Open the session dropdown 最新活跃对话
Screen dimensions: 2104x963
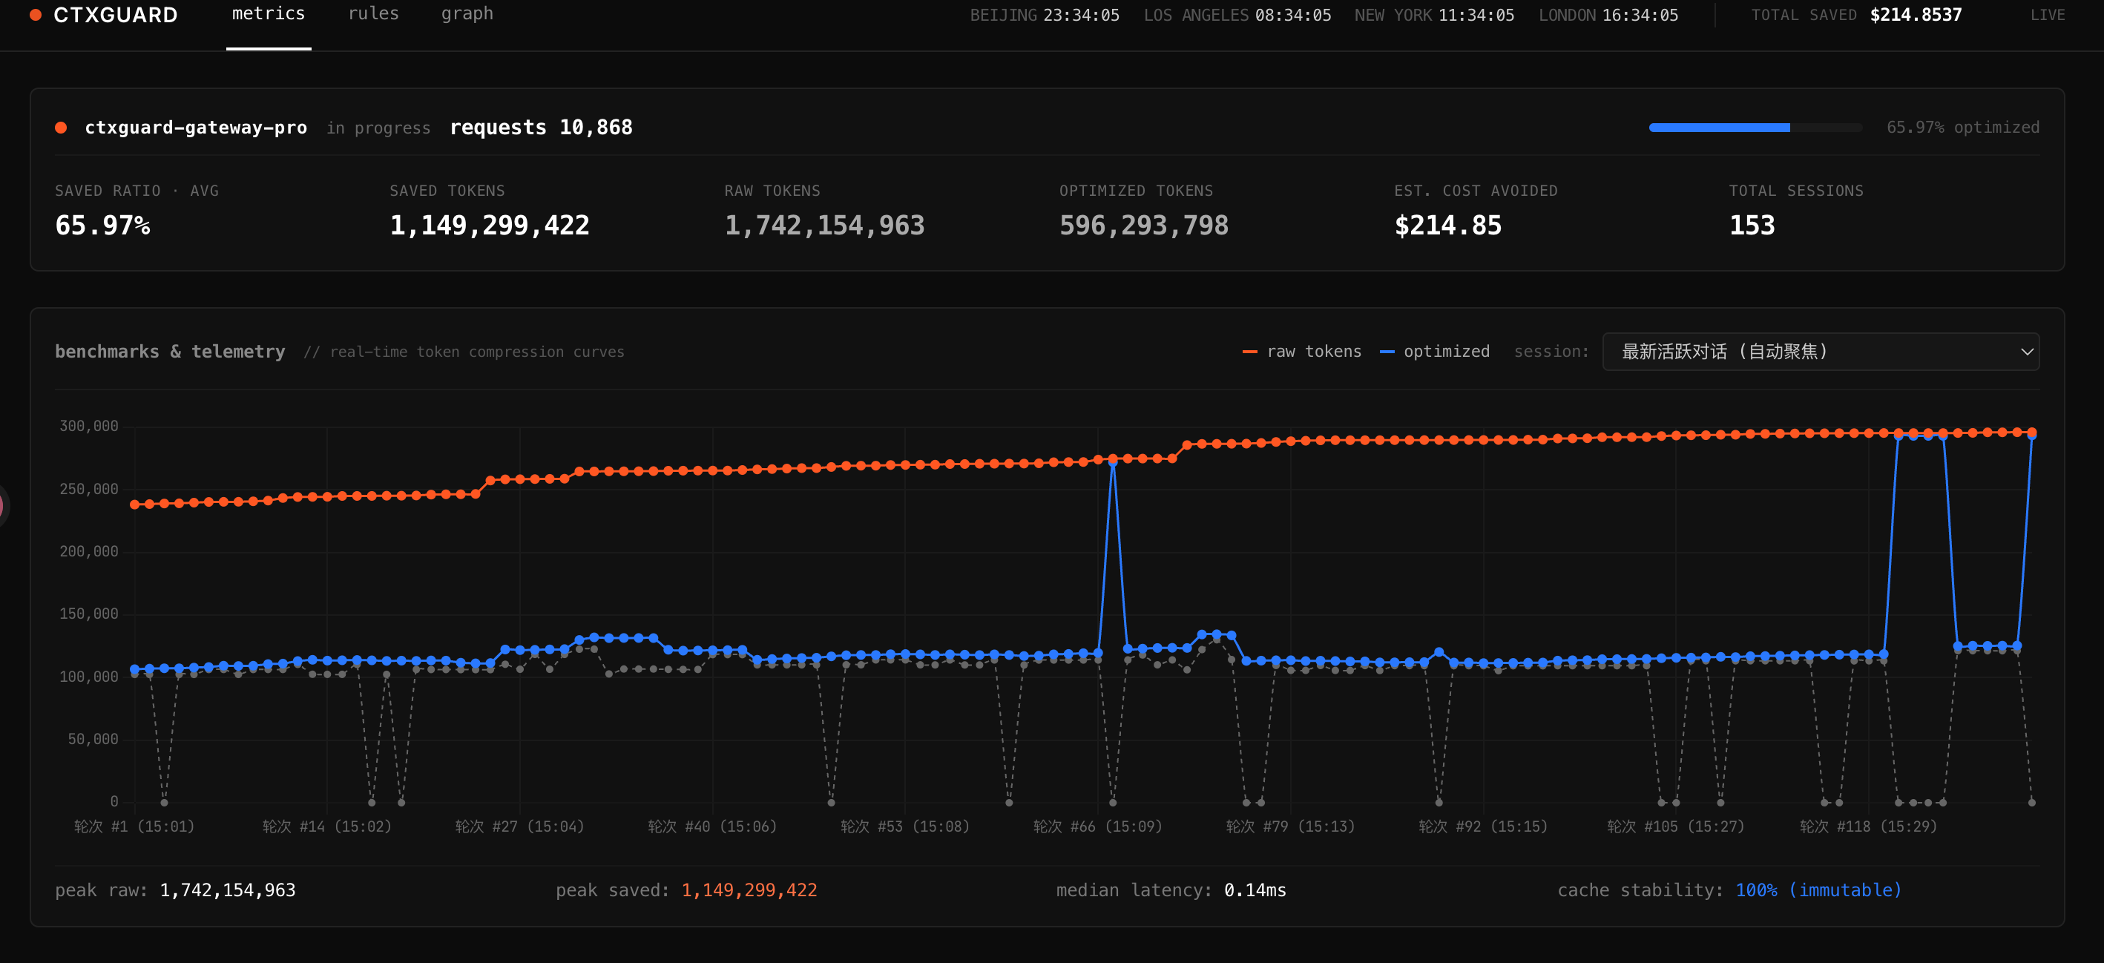point(1821,351)
